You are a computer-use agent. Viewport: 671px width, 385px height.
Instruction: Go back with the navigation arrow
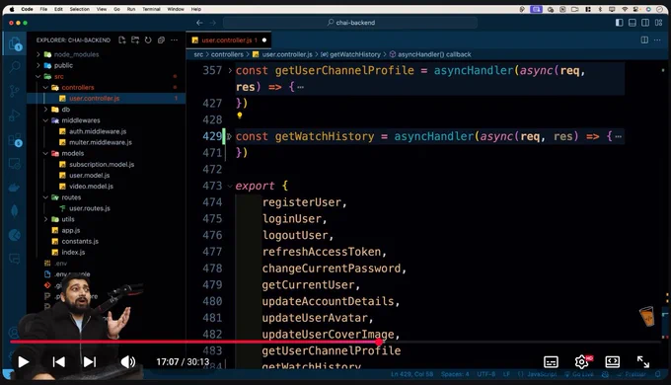click(x=199, y=23)
